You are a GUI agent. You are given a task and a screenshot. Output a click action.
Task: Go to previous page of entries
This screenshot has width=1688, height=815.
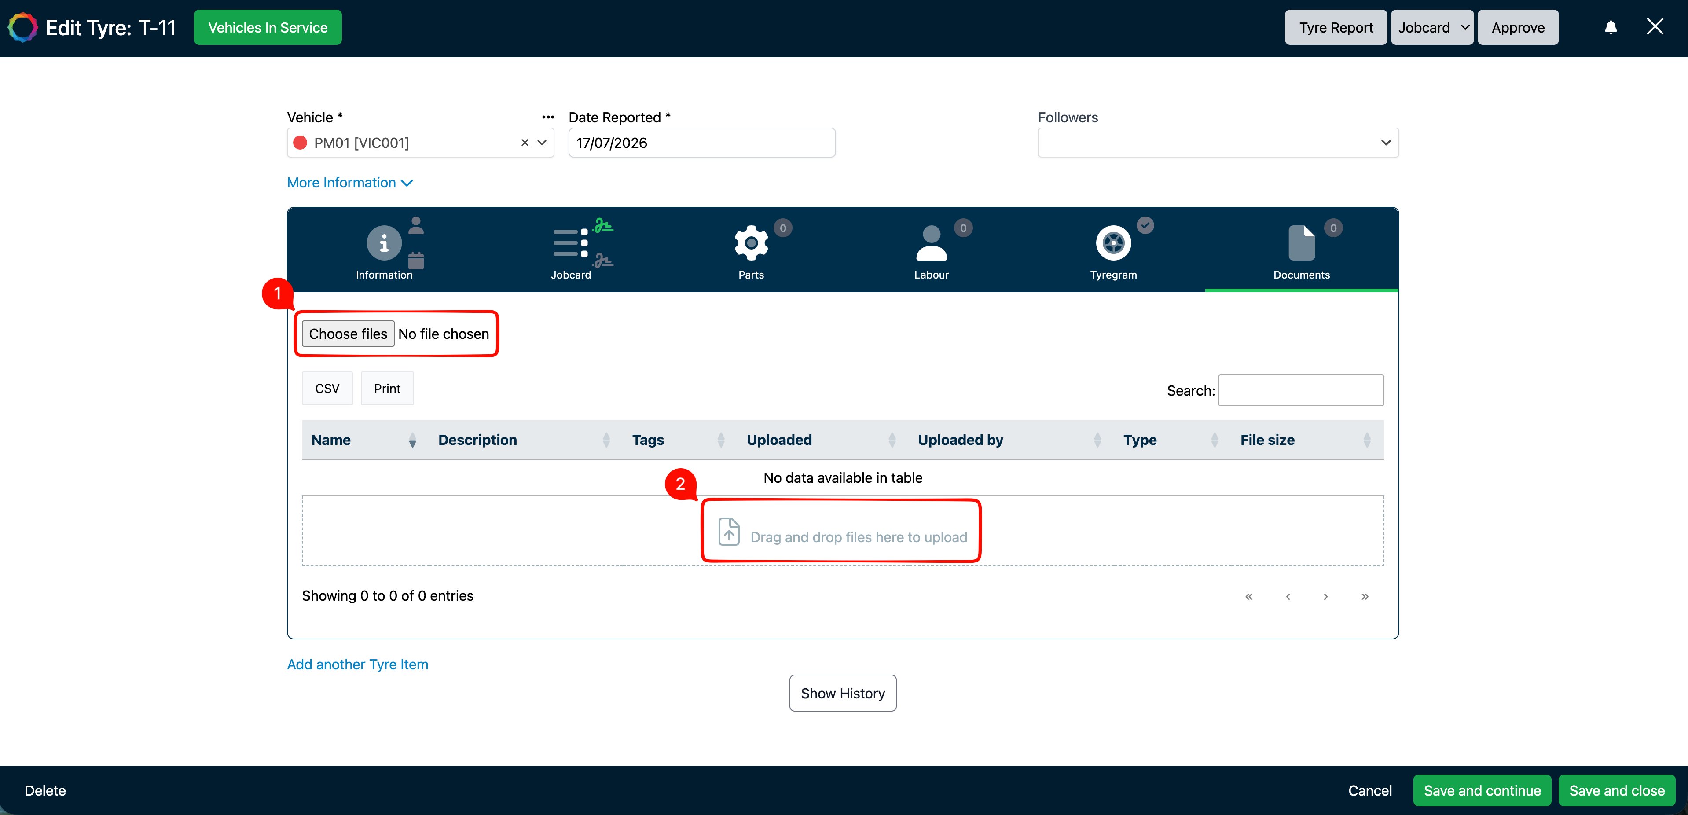click(1288, 596)
